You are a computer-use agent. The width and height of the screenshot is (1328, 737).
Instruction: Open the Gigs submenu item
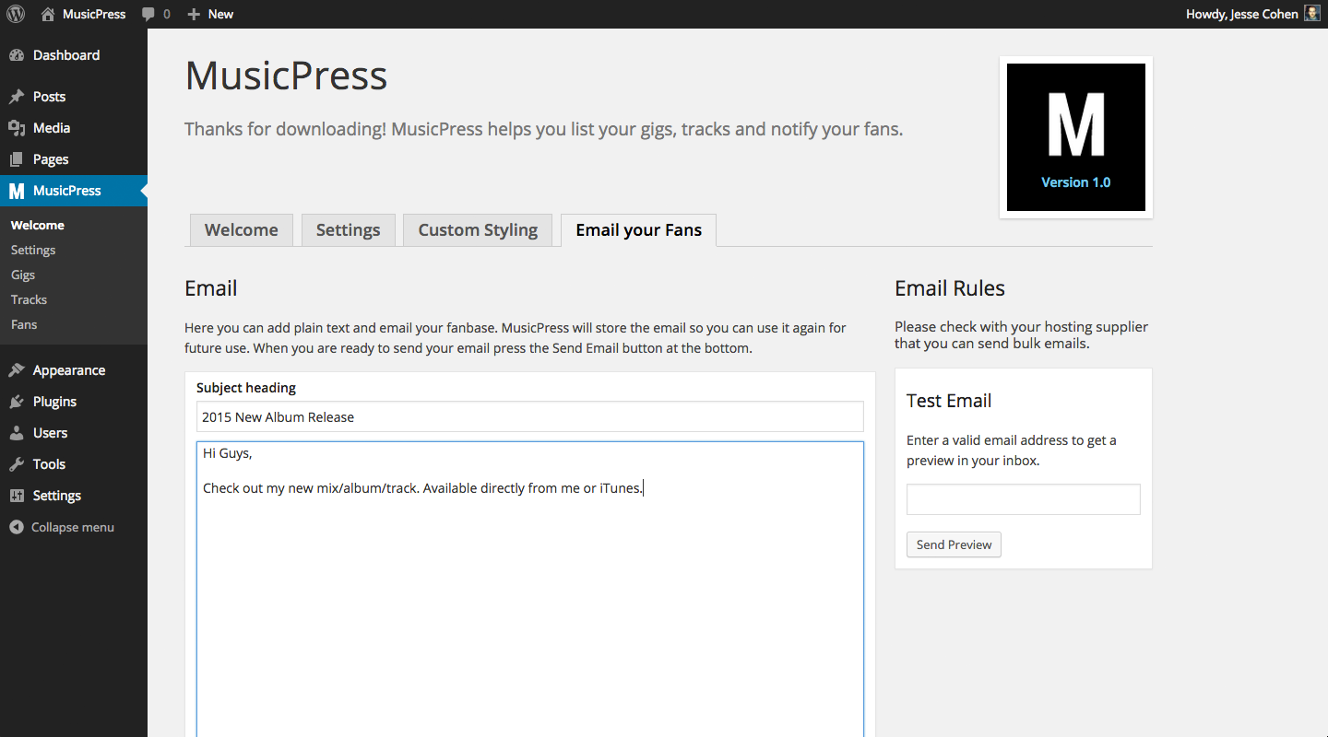(x=23, y=275)
